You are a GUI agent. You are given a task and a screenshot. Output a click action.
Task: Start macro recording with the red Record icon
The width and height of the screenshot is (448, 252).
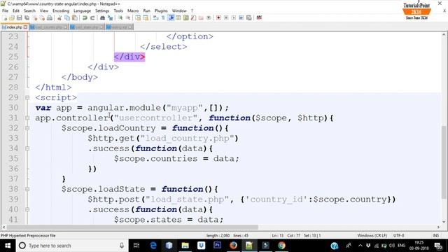tap(218, 17)
